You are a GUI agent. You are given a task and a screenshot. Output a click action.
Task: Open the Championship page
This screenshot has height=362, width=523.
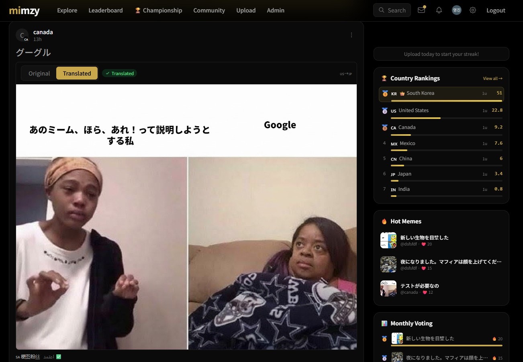click(x=158, y=10)
